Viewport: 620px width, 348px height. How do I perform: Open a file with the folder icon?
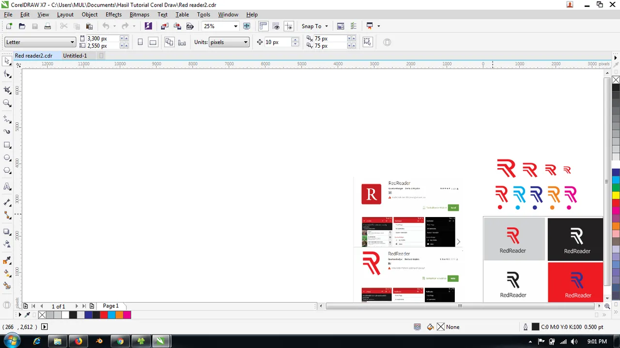click(x=22, y=26)
